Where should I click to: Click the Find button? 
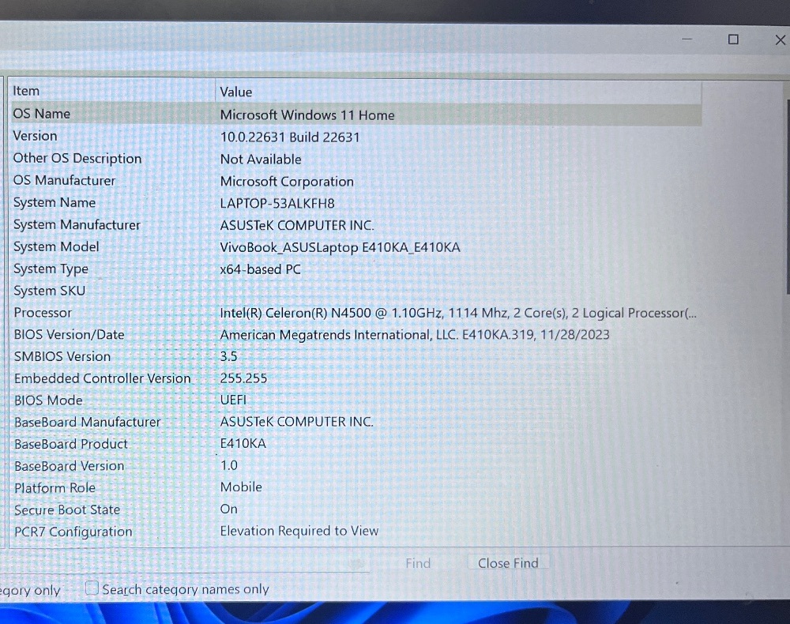[418, 563]
